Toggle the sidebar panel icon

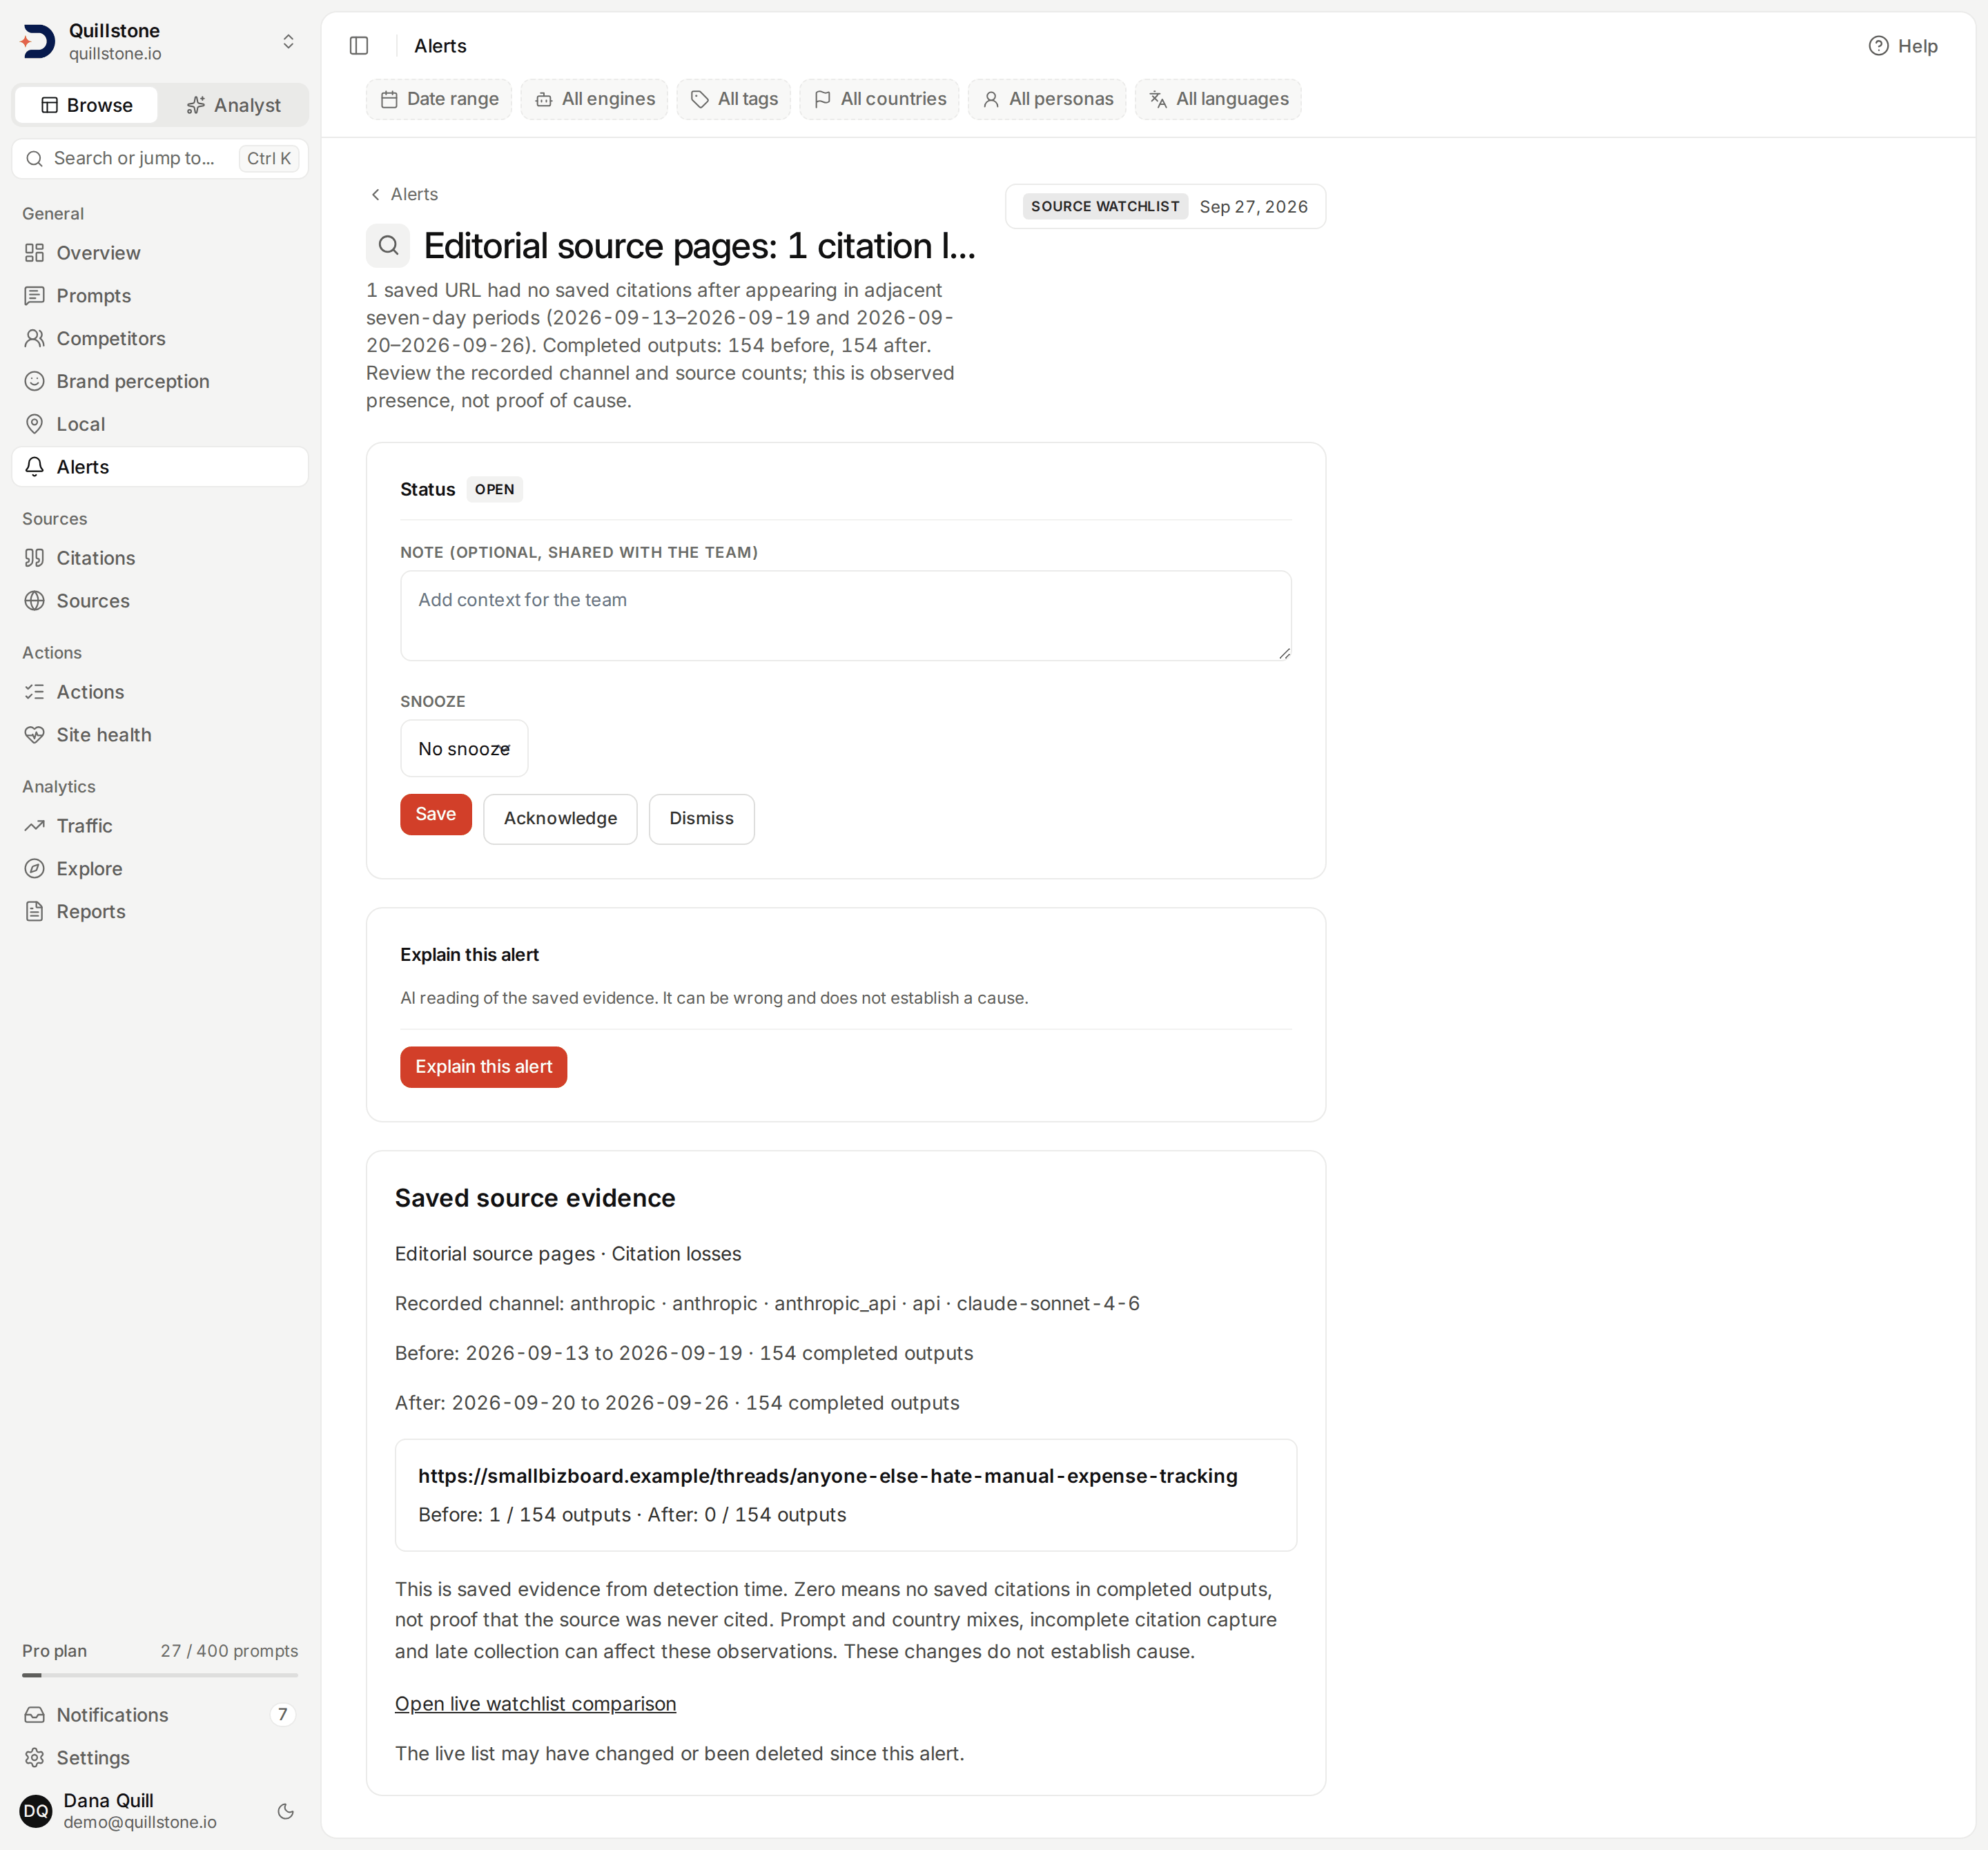359,46
